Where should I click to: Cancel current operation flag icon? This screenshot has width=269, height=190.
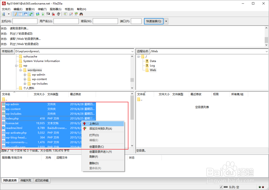48,14
